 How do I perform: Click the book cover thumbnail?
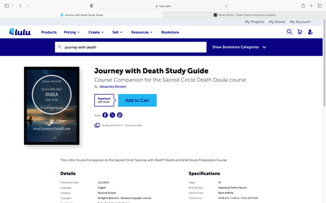pos(52,106)
